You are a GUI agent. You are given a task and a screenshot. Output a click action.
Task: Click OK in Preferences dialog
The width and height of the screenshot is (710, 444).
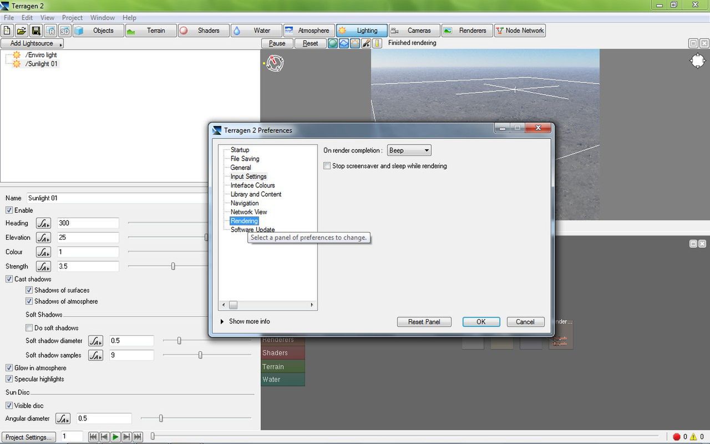[481, 322]
